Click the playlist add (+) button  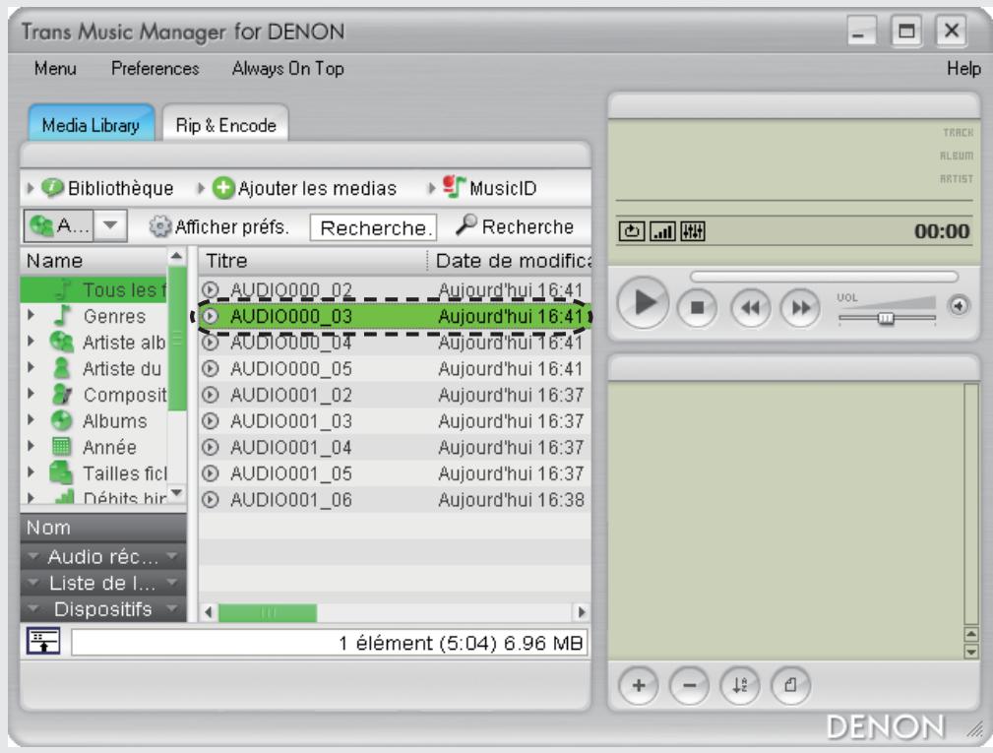(639, 685)
